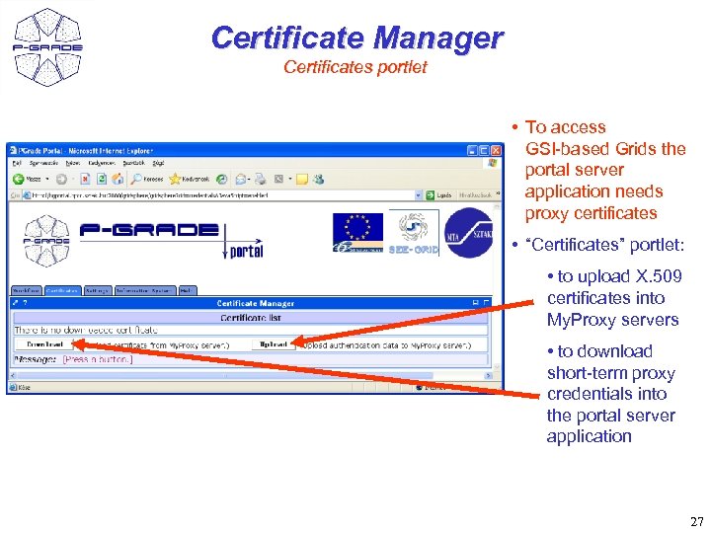The width and height of the screenshot is (711, 533).
Task: Click the portlet help question mark icon
Action: pyautogui.click(x=25, y=303)
